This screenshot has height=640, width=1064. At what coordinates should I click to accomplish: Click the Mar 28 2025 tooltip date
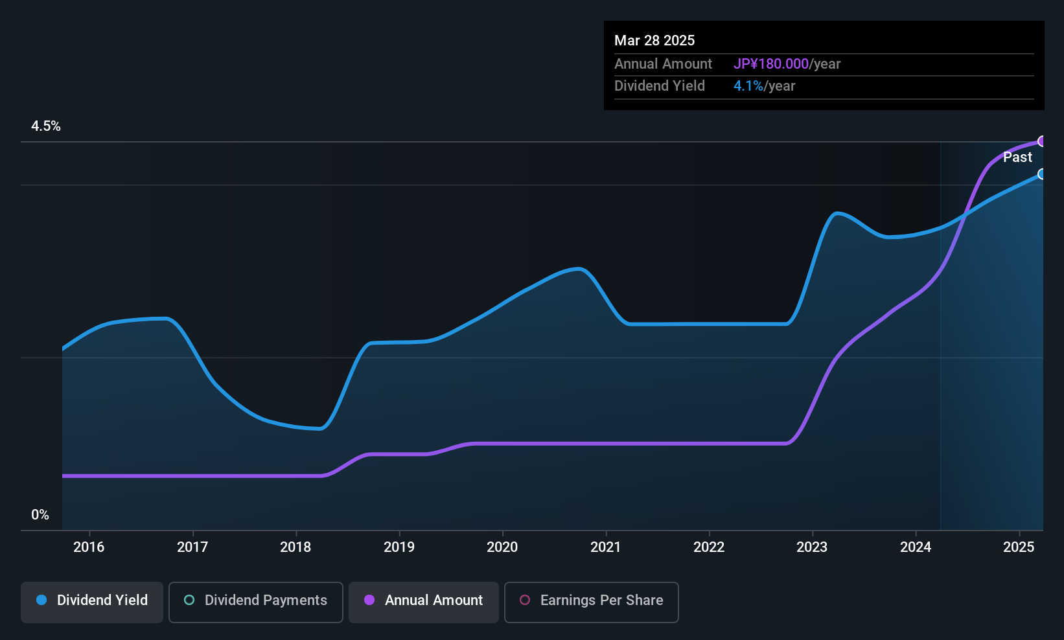(654, 41)
